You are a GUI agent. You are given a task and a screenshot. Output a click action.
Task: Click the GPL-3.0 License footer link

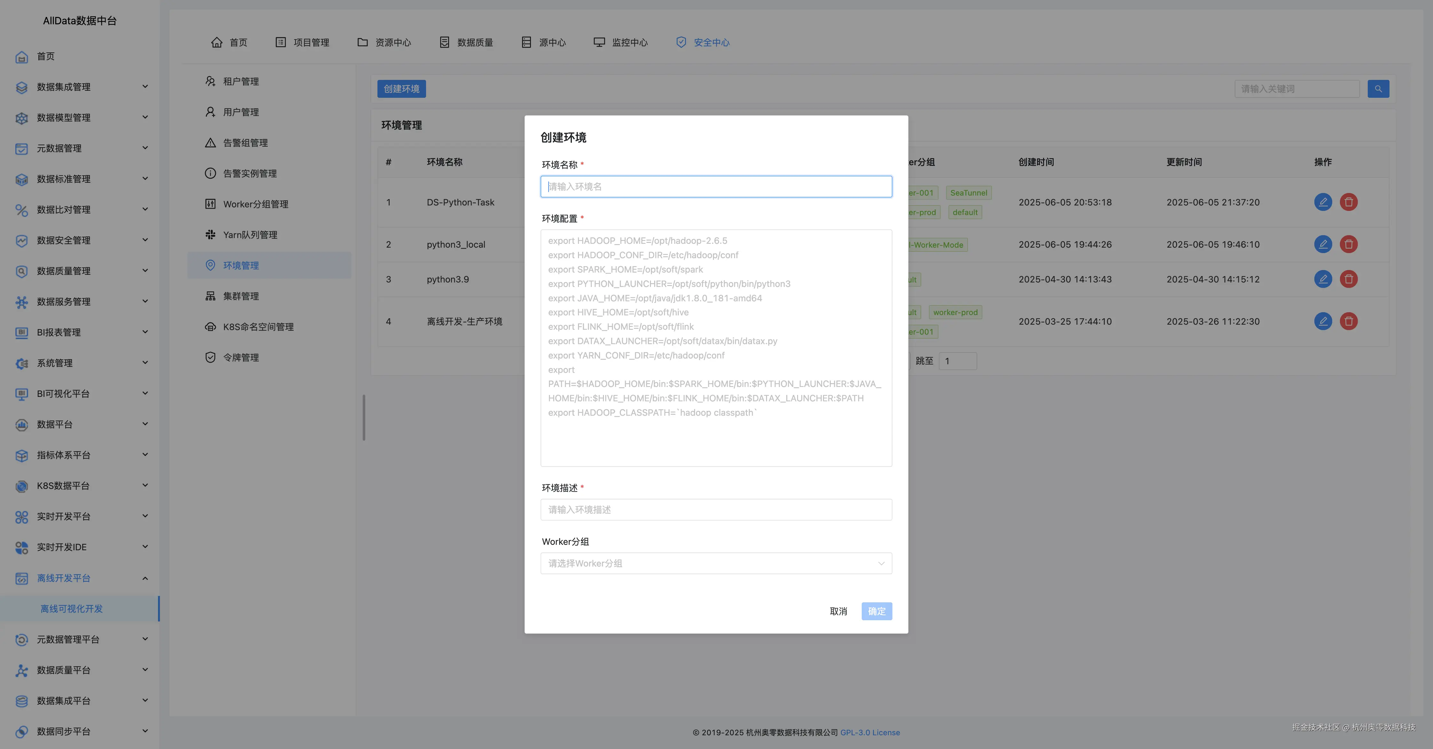869,732
